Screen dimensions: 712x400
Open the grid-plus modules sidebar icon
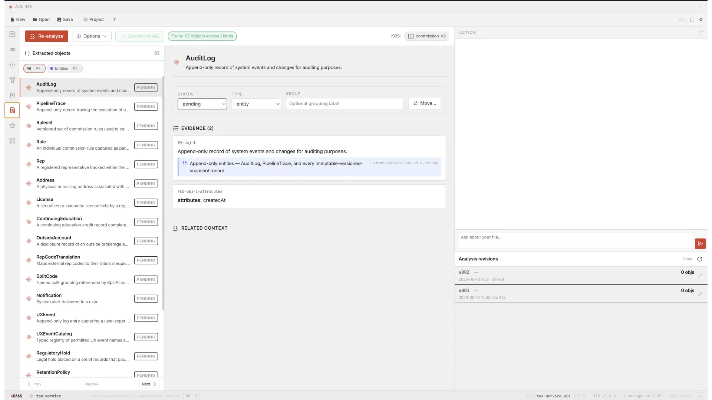[x=12, y=141]
